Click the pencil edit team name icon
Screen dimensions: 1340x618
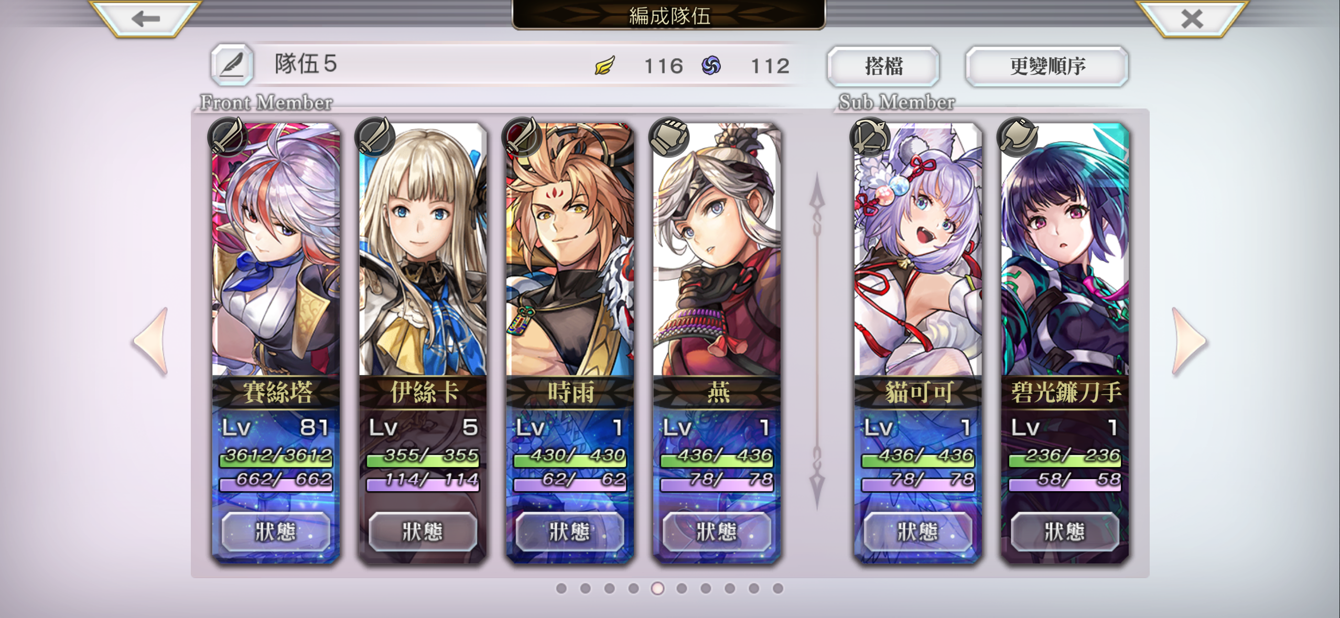(x=232, y=65)
